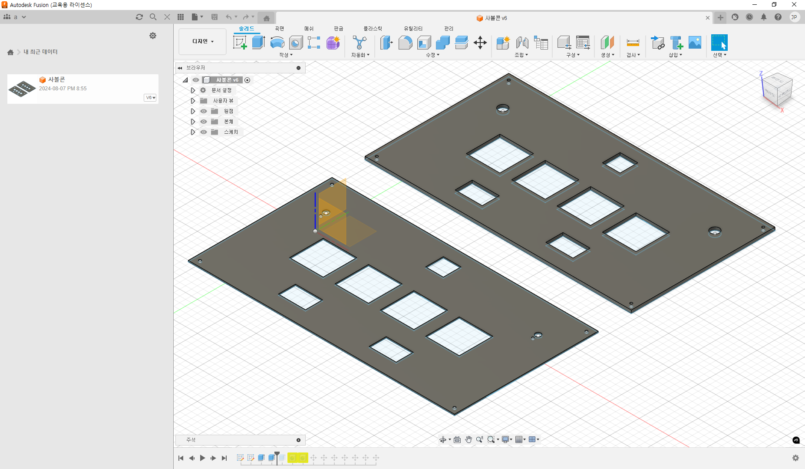Viewport: 805px width, 469px height.
Task: Expand the 본체 tree node
Action: 193,122
